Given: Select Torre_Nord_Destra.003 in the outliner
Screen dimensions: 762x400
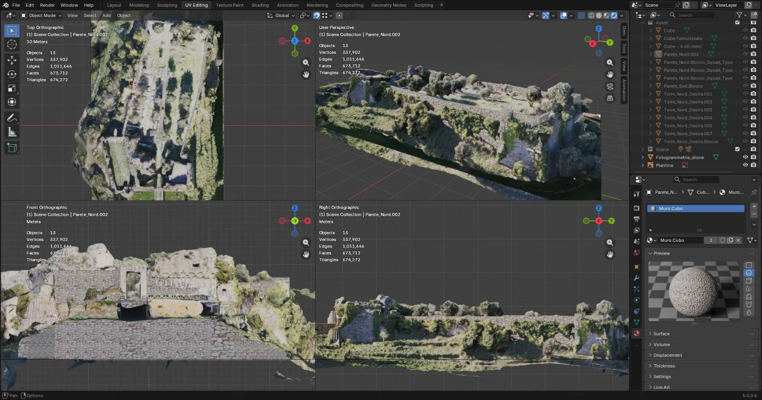Looking at the screenshot, I should (688, 110).
